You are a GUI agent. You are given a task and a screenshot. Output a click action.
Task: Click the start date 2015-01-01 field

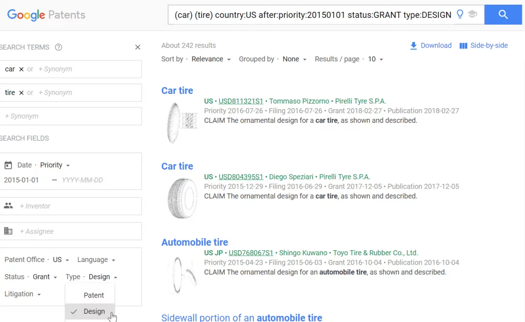(x=22, y=180)
